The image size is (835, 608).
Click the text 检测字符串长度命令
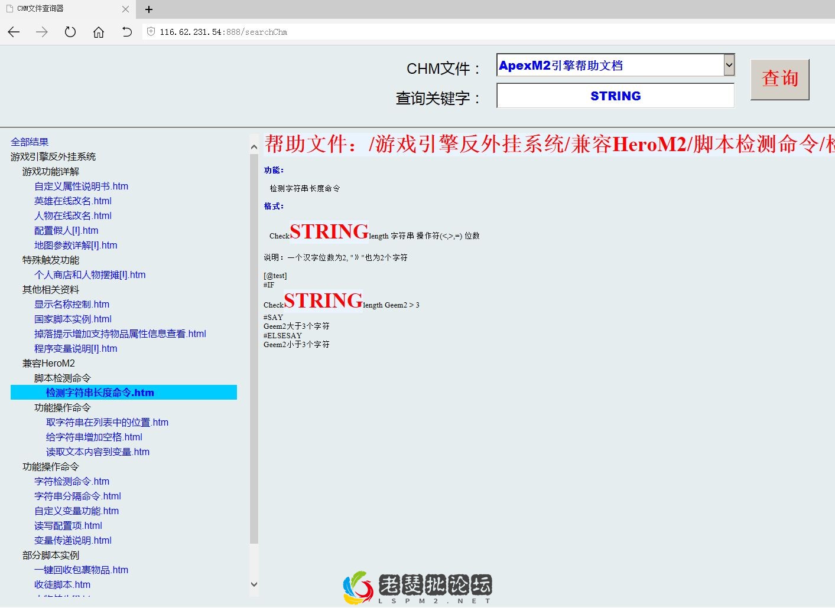305,188
